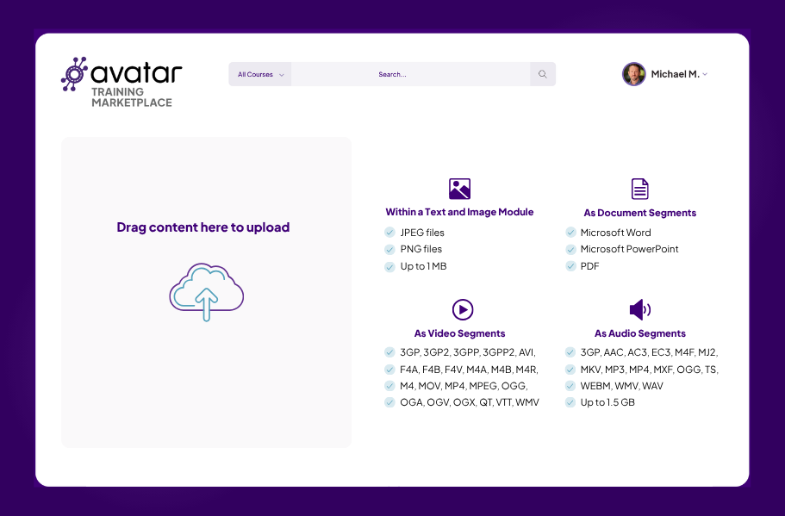
Task: Click the image module picture icon
Action: click(459, 188)
